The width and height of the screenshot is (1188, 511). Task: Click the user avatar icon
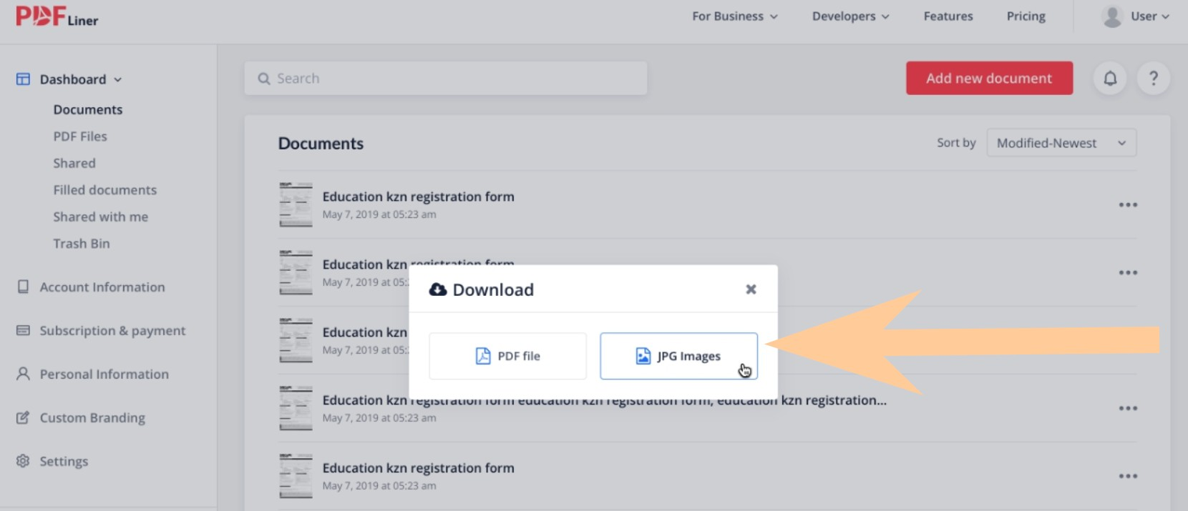click(x=1111, y=16)
